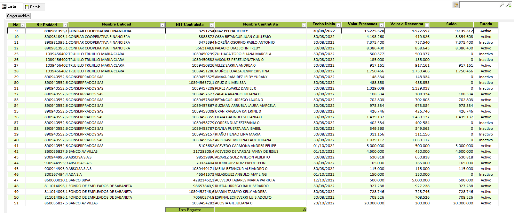Switch to the Detalle tab

[x=33, y=7]
